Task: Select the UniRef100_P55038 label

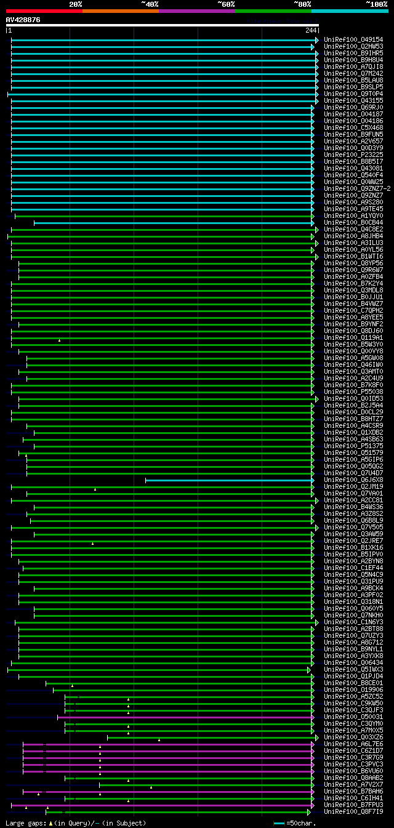Action: (x=353, y=392)
